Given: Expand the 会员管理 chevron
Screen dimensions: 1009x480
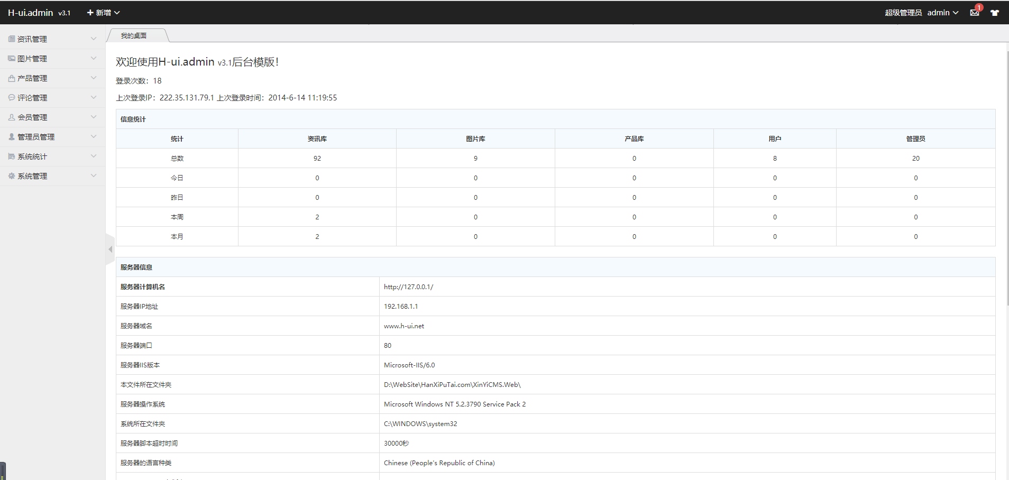Looking at the screenshot, I should (x=94, y=117).
